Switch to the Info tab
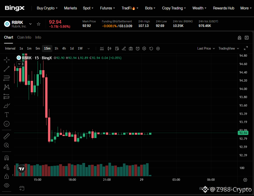This screenshot has height=196, width=254. click(38, 37)
